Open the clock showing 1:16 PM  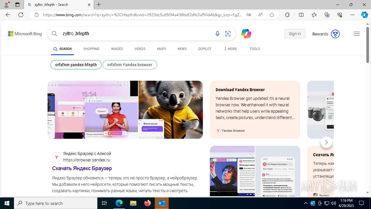346,203
